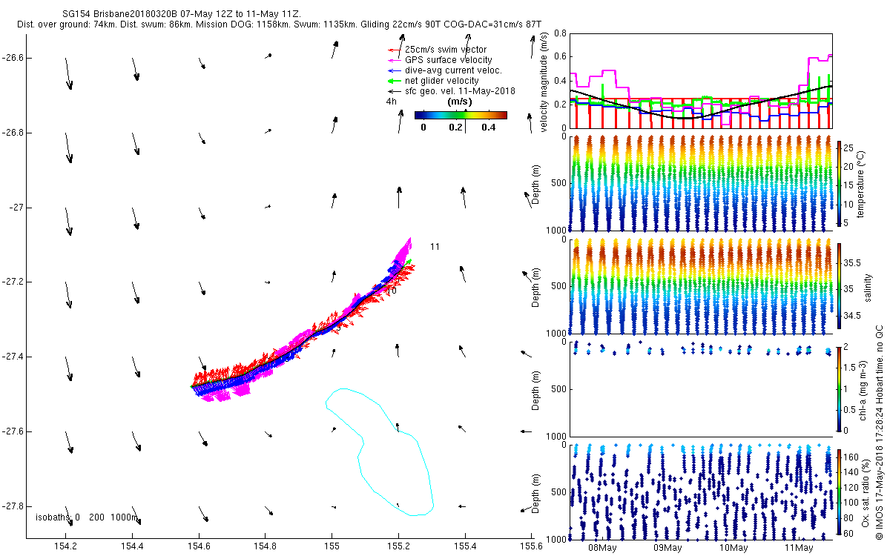
Task: Click the temperature colorbar
Action: point(840,183)
